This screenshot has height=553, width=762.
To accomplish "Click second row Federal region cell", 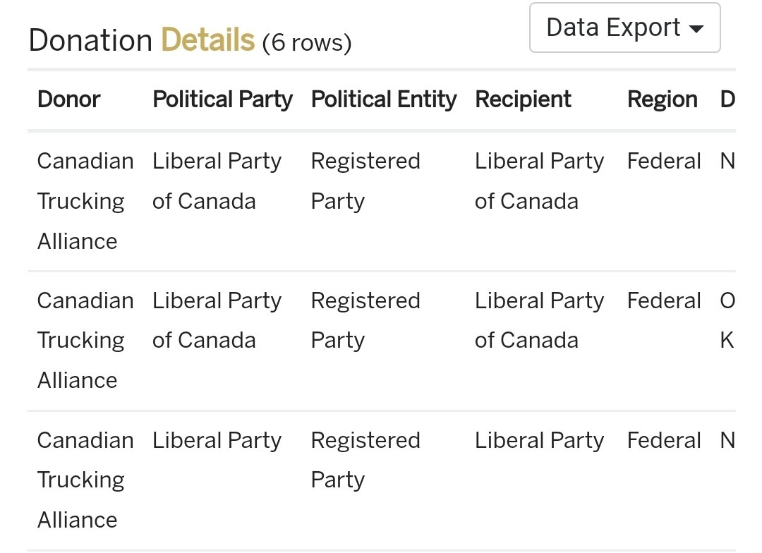I will point(664,301).
